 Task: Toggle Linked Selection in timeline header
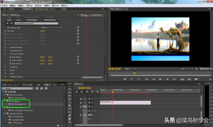[87, 91]
